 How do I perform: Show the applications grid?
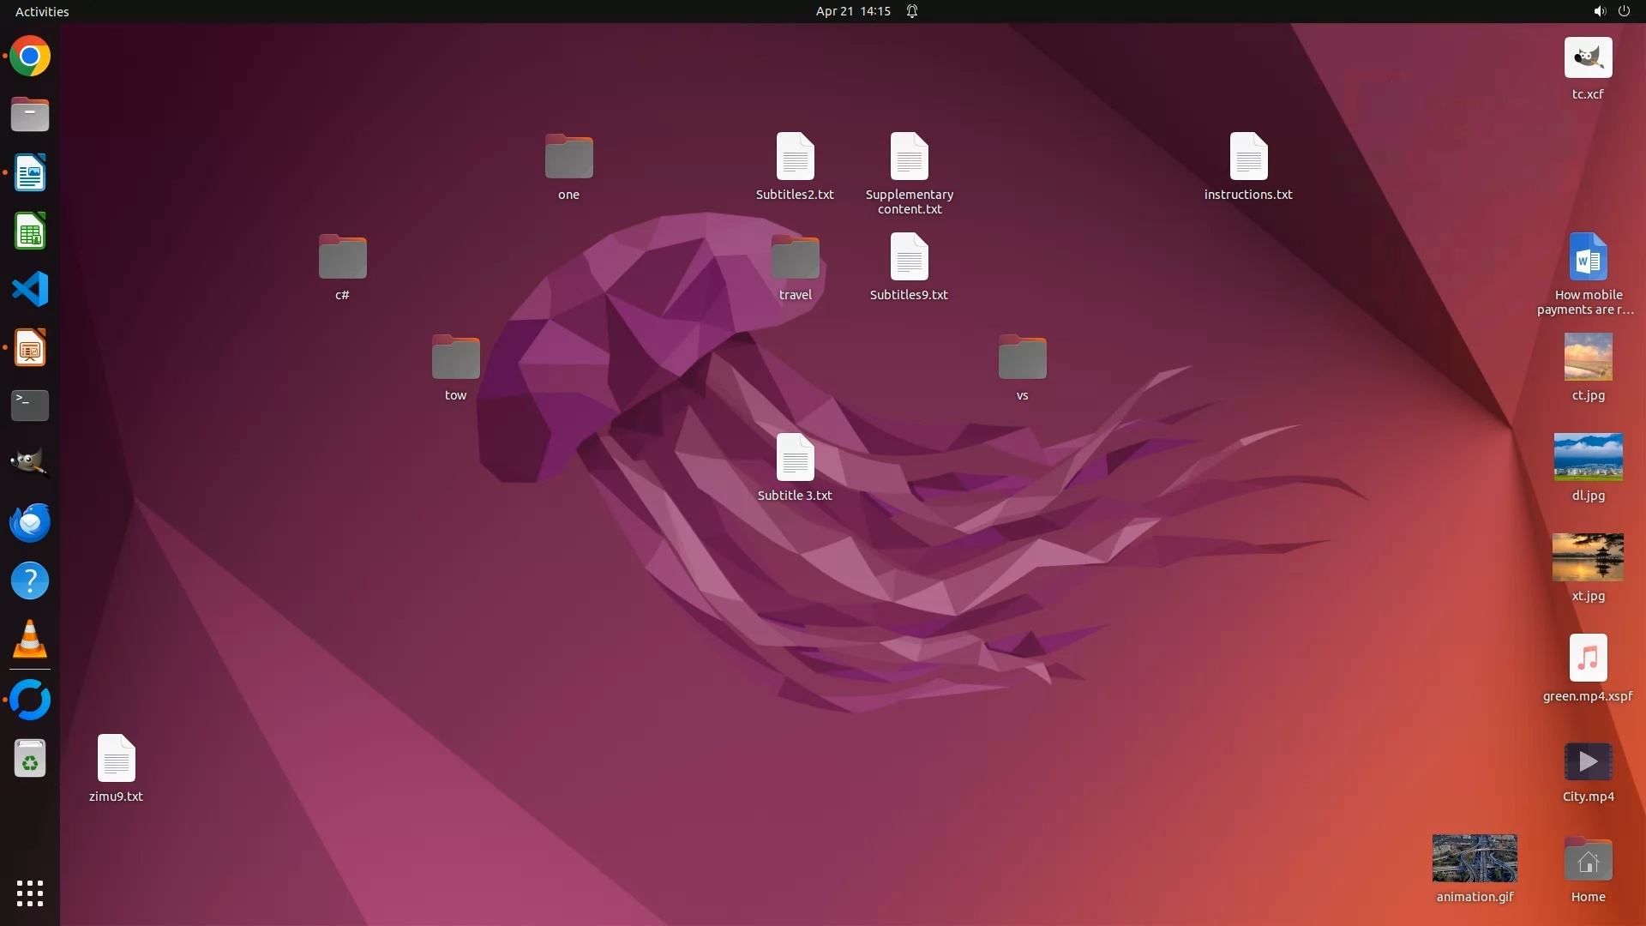coord(30,893)
